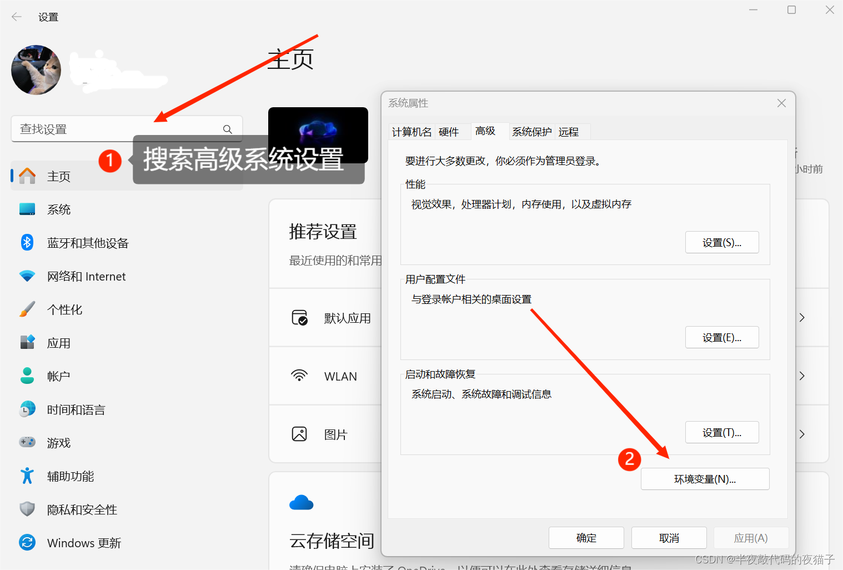Viewport: 843px width, 570px height.
Task: Click the gamepad icon for 游戏
Action: pos(27,442)
